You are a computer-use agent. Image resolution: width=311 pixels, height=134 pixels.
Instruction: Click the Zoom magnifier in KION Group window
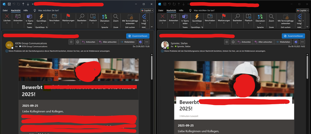(116, 16)
